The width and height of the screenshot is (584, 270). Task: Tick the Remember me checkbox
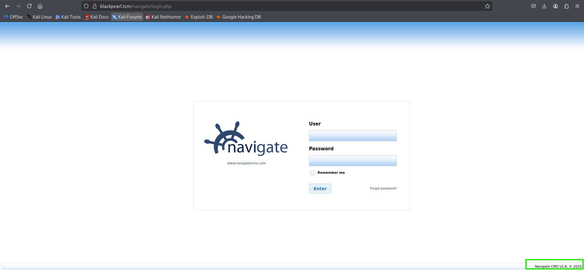(x=312, y=173)
